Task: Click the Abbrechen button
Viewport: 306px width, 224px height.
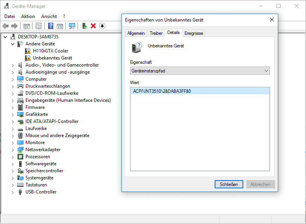Action: pyautogui.click(x=261, y=184)
